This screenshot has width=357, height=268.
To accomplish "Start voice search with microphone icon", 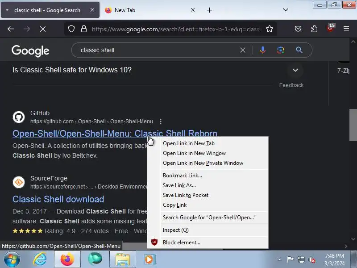I will 262,50.
